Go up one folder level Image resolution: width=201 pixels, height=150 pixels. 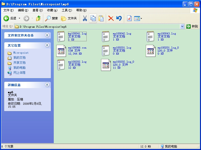38,18
